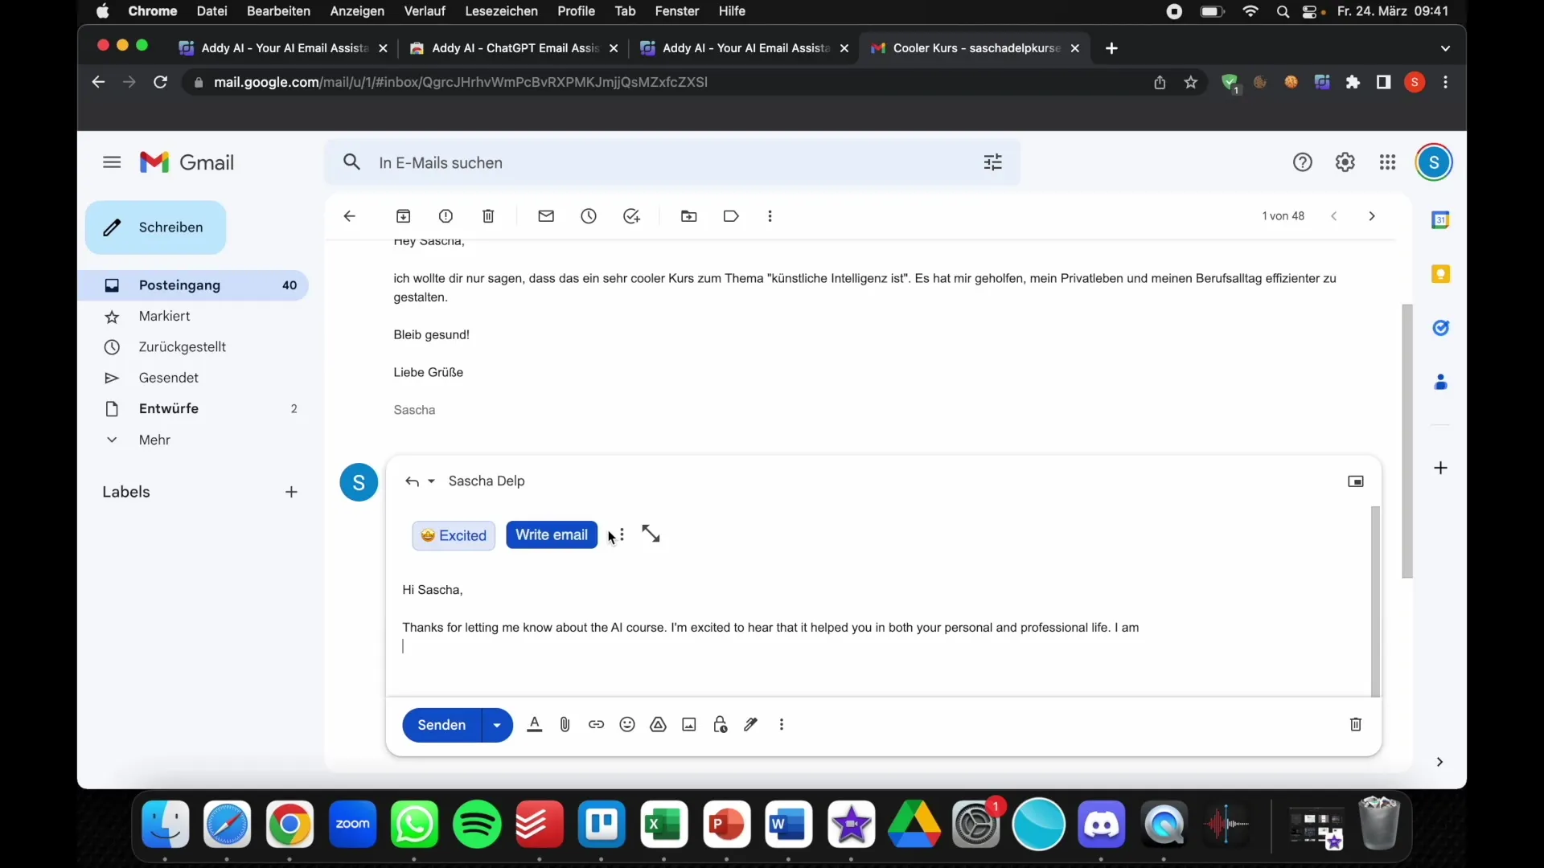Toggle the sidebar hamburger menu

113,162
